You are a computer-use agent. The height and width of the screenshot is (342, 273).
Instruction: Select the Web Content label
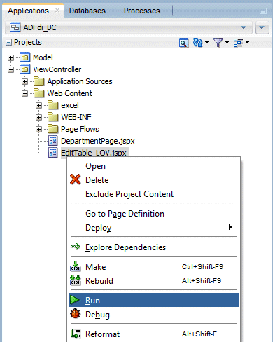pyautogui.click(x=70, y=93)
